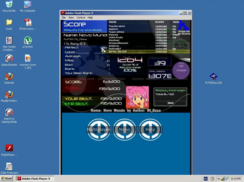Select the Game Booster desktop icon
The width and height of the screenshot is (244, 182).
click(9, 60)
